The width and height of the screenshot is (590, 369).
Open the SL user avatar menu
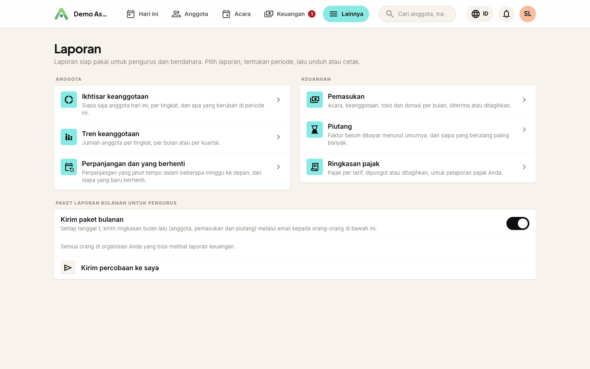pyautogui.click(x=528, y=14)
